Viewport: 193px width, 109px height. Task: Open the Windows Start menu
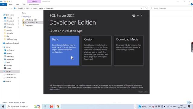click(3, 106)
